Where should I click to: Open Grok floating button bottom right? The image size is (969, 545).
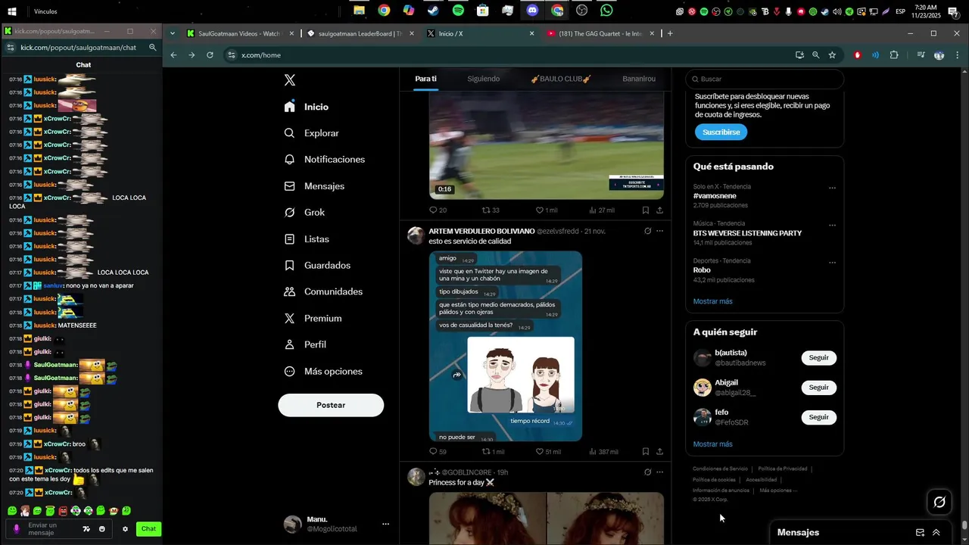coord(939,502)
